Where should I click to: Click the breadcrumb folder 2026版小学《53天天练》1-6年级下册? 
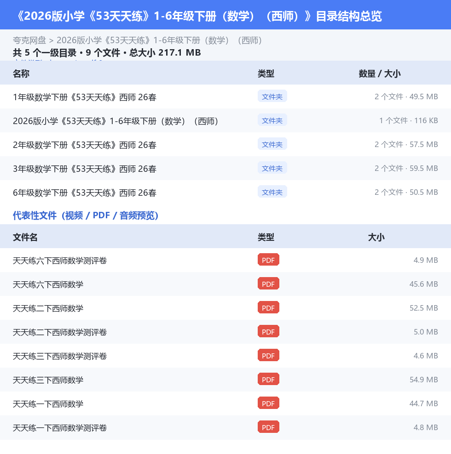coord(159,40)
